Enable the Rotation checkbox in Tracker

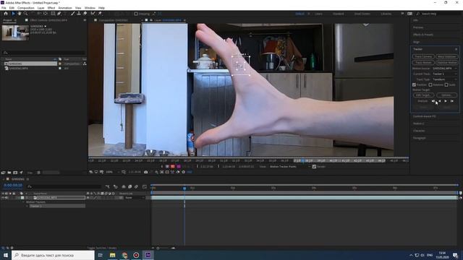point(430,85)
